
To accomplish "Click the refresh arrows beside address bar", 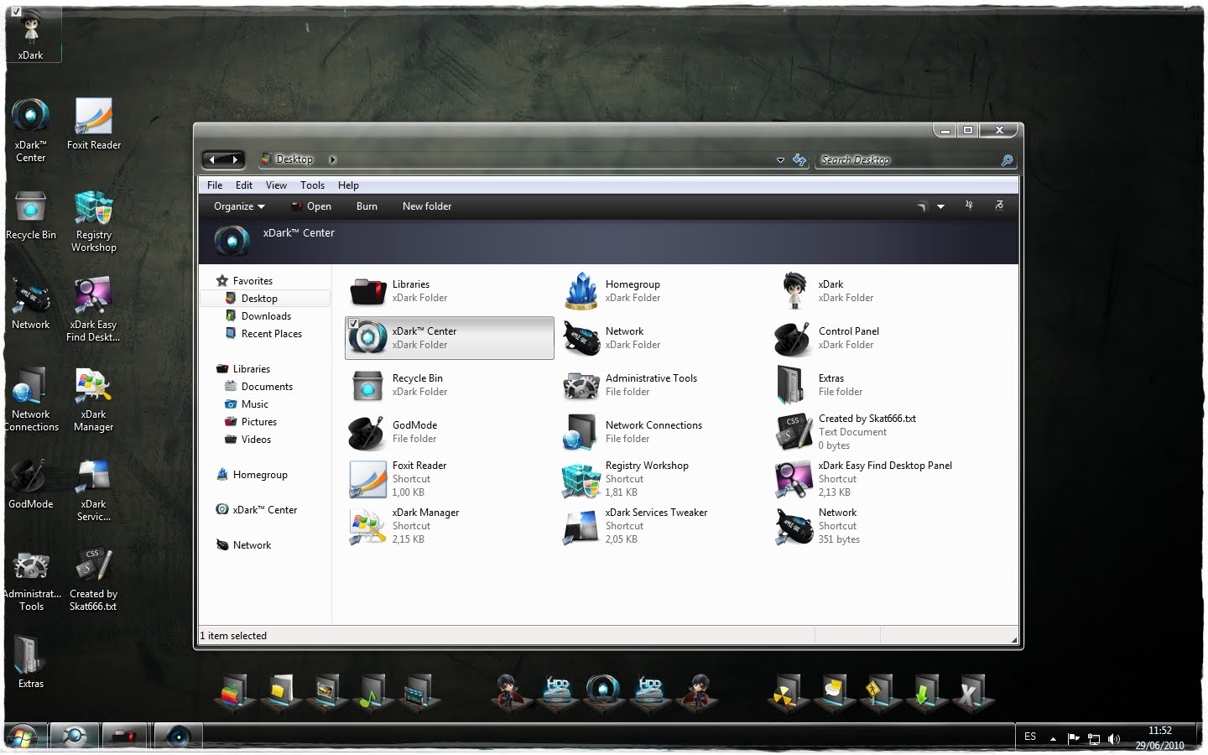I will (x=799, y=159).
